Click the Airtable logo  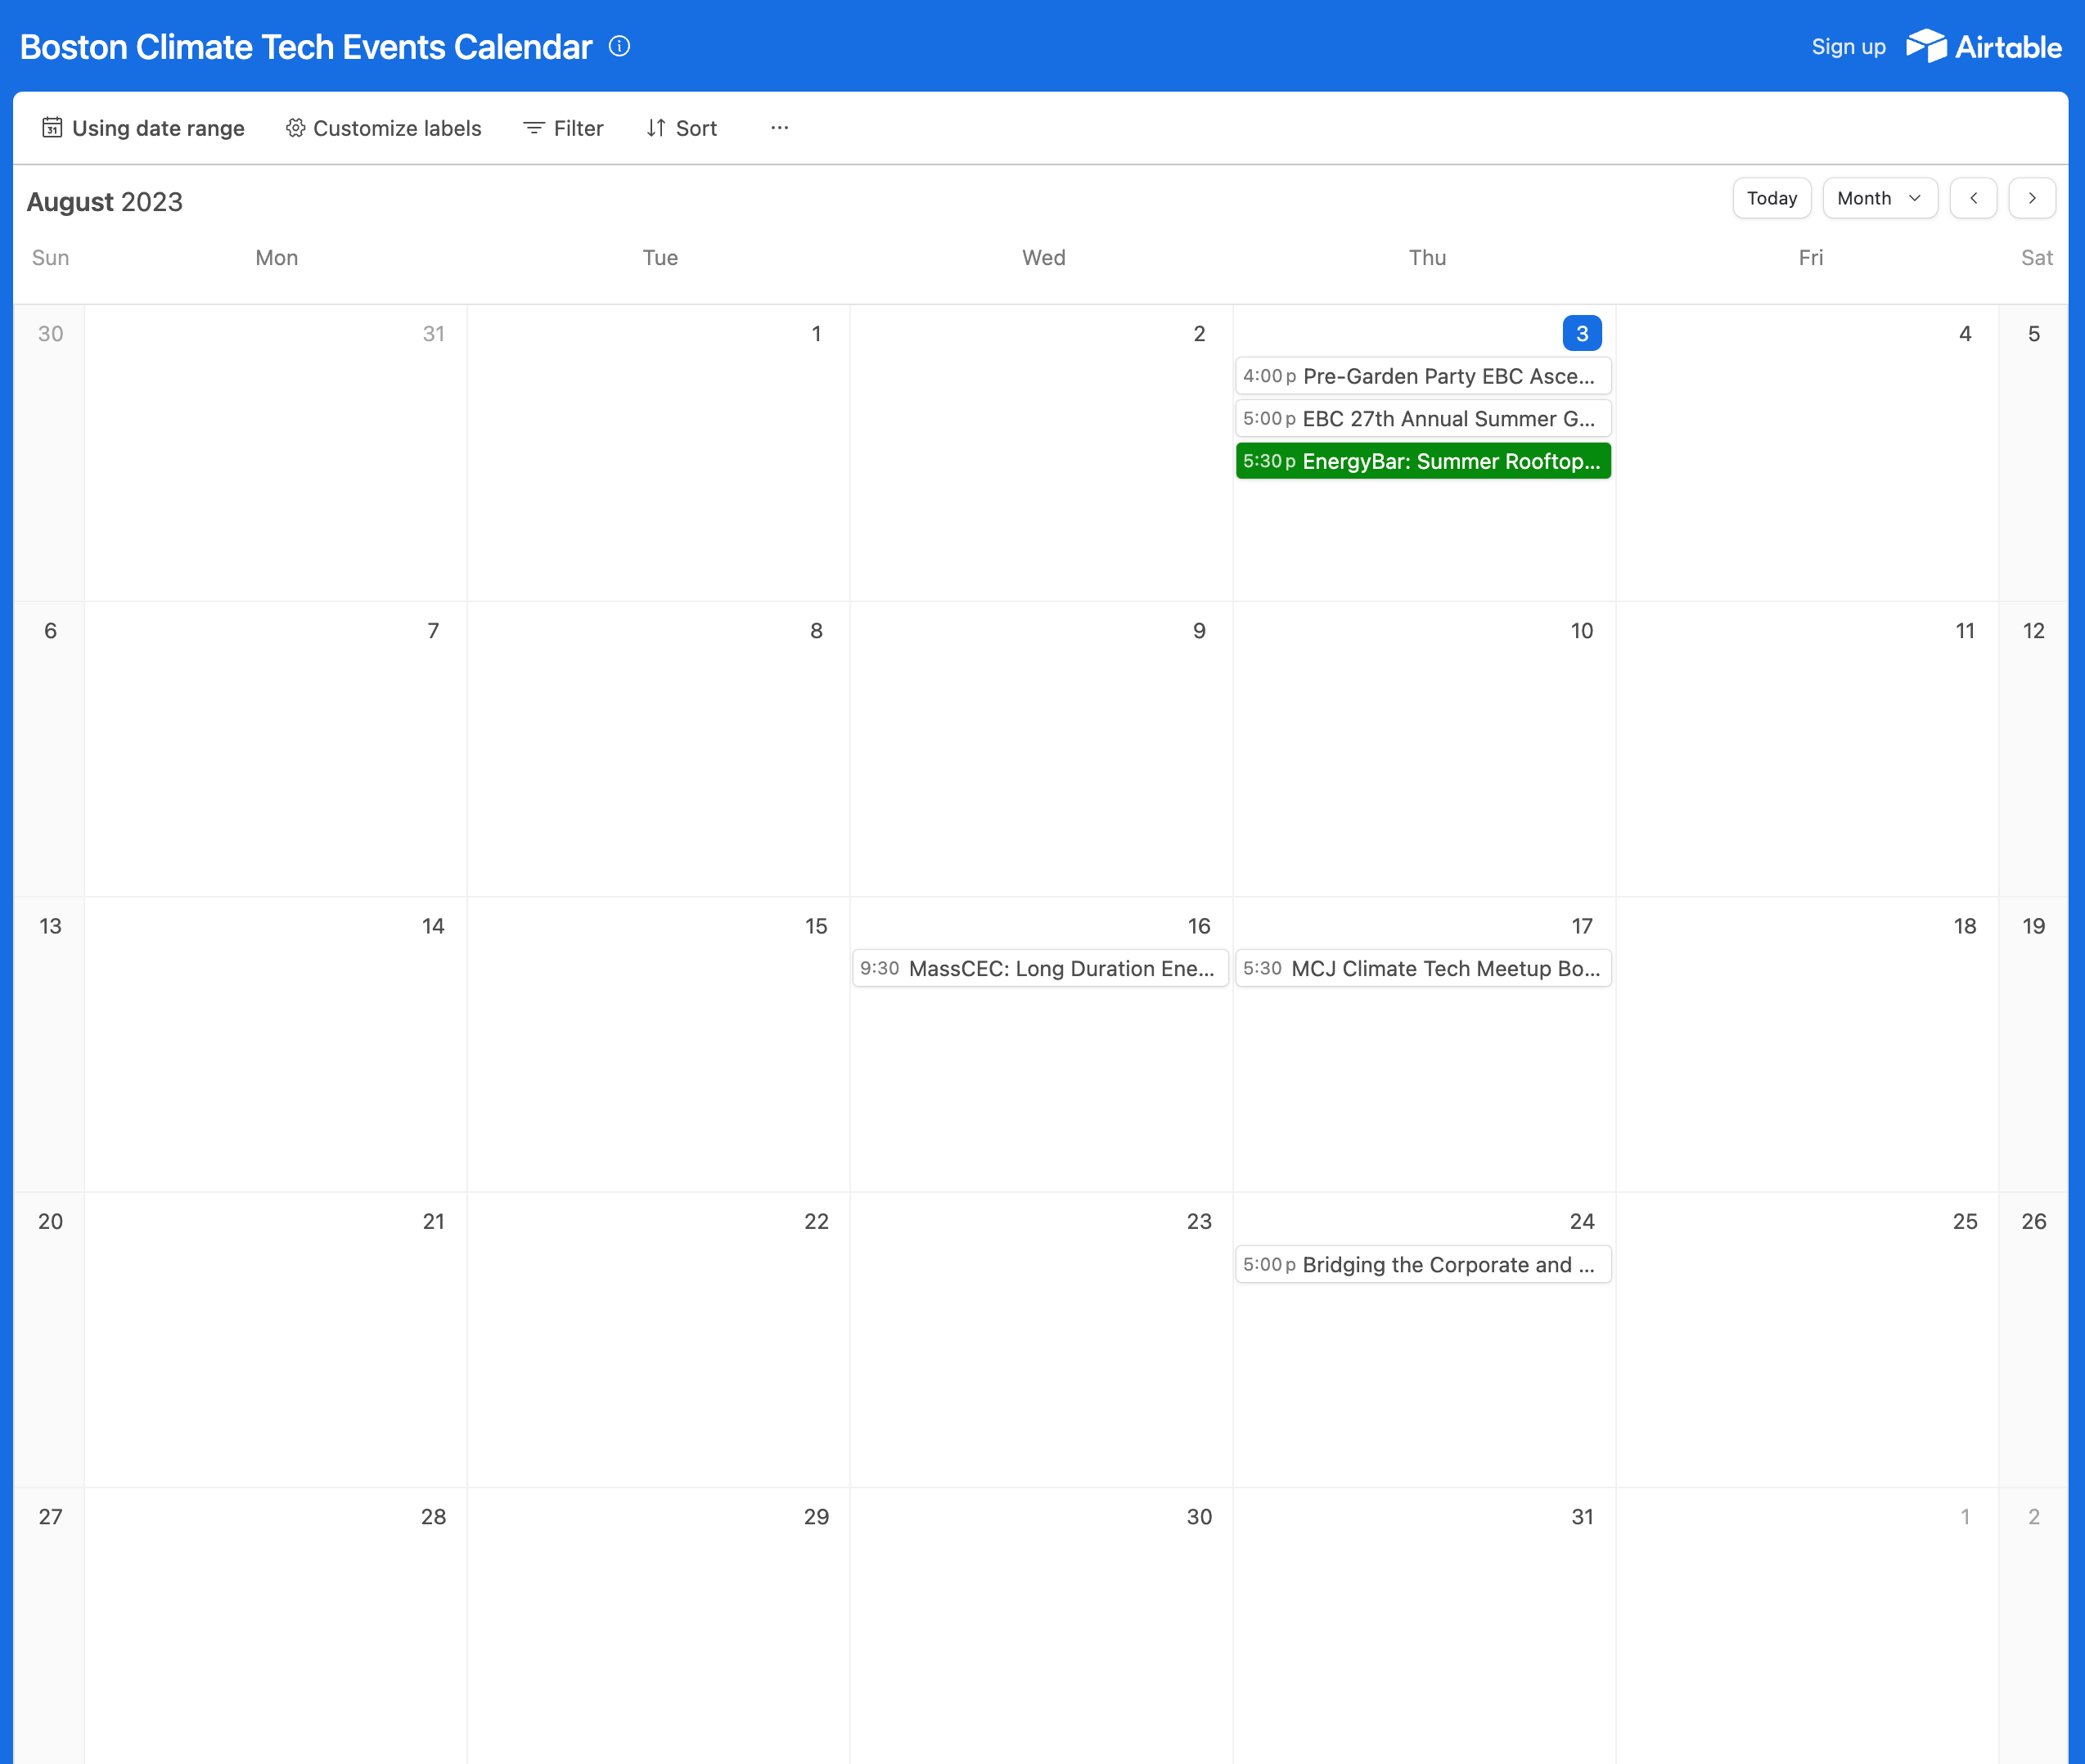click(x=1983, y=46)
